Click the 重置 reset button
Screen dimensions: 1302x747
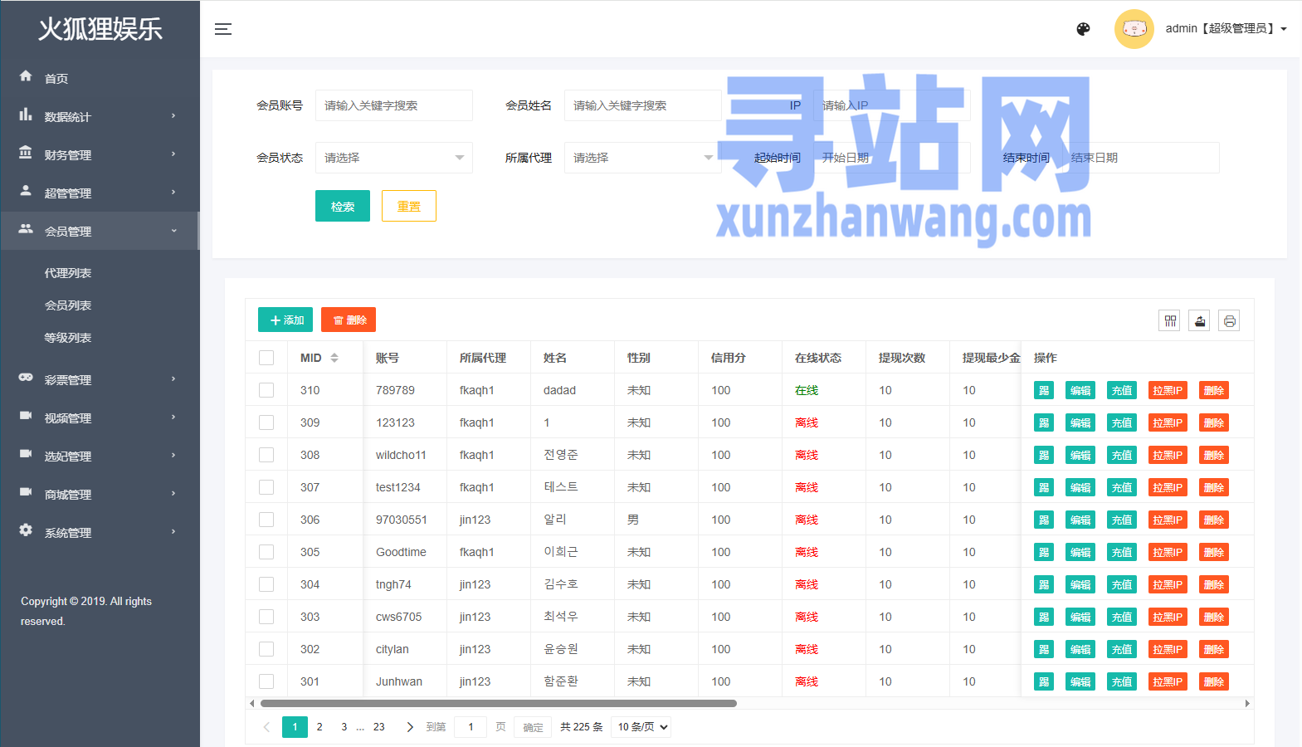pyautogui.click(x=409, y=206)
